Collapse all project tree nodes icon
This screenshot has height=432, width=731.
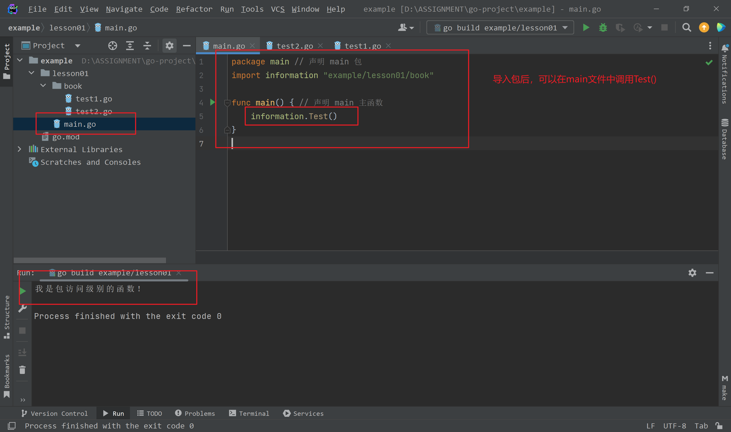147,46
